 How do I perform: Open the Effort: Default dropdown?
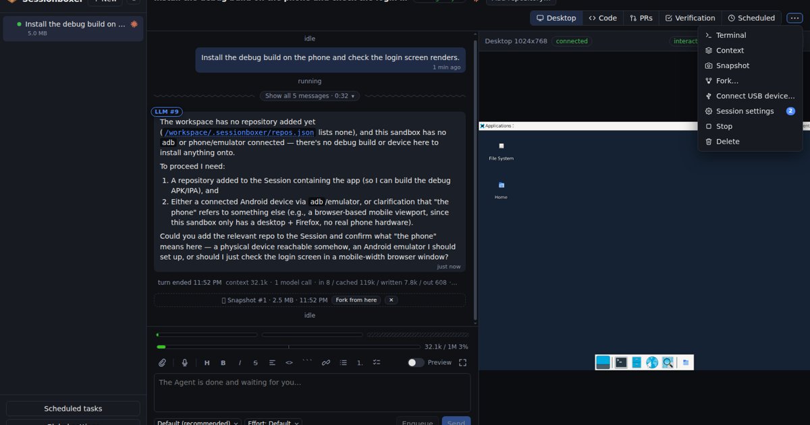point(273,422)
